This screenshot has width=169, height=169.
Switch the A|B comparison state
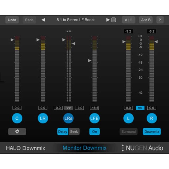tap(129, 20)
